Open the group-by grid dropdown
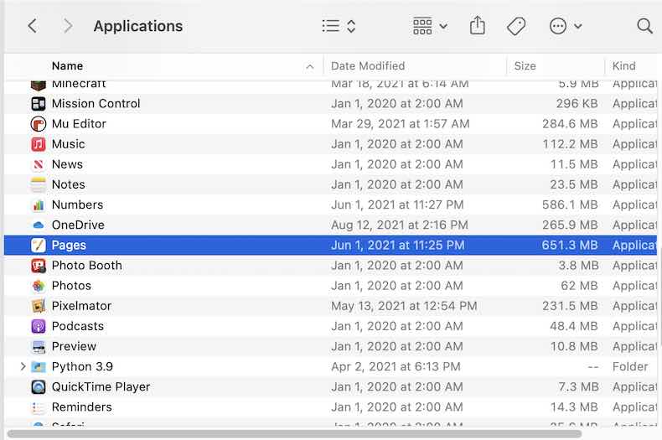The height and width of the screenshot is (440, 662). tap(430, 26)
